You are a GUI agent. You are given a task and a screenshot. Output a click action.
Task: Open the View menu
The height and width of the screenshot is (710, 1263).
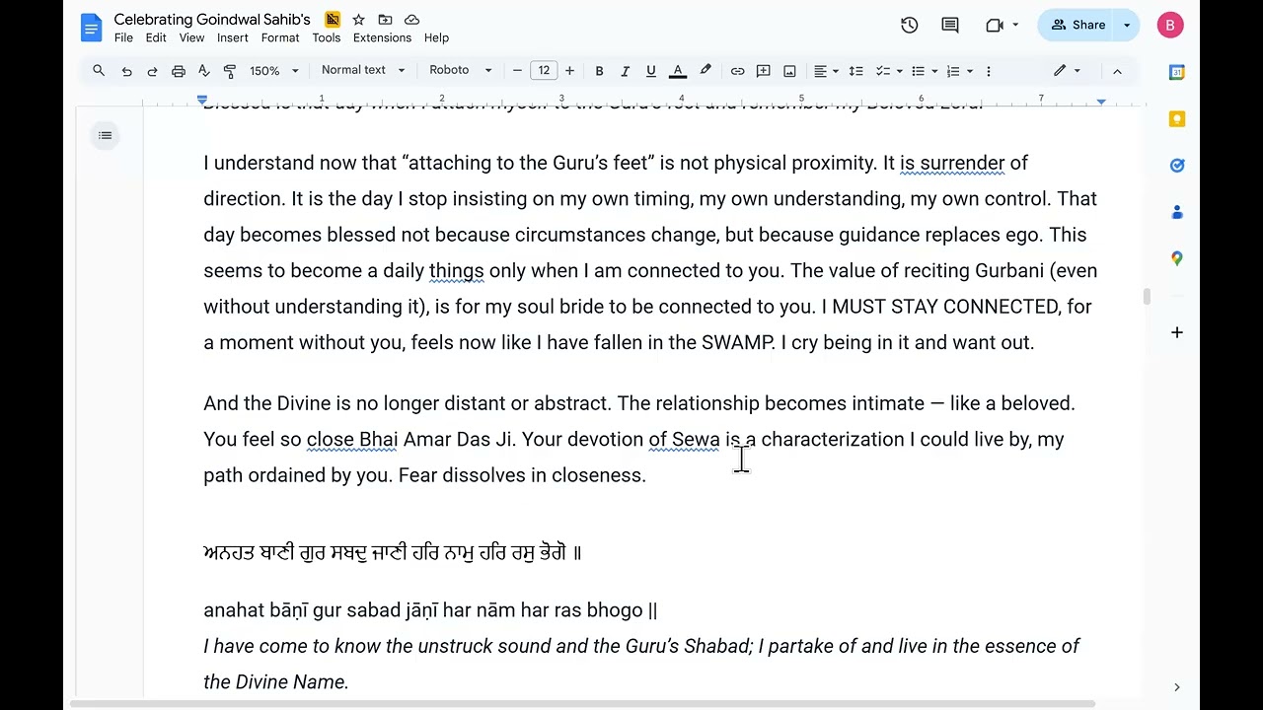[x=191, y=37]
